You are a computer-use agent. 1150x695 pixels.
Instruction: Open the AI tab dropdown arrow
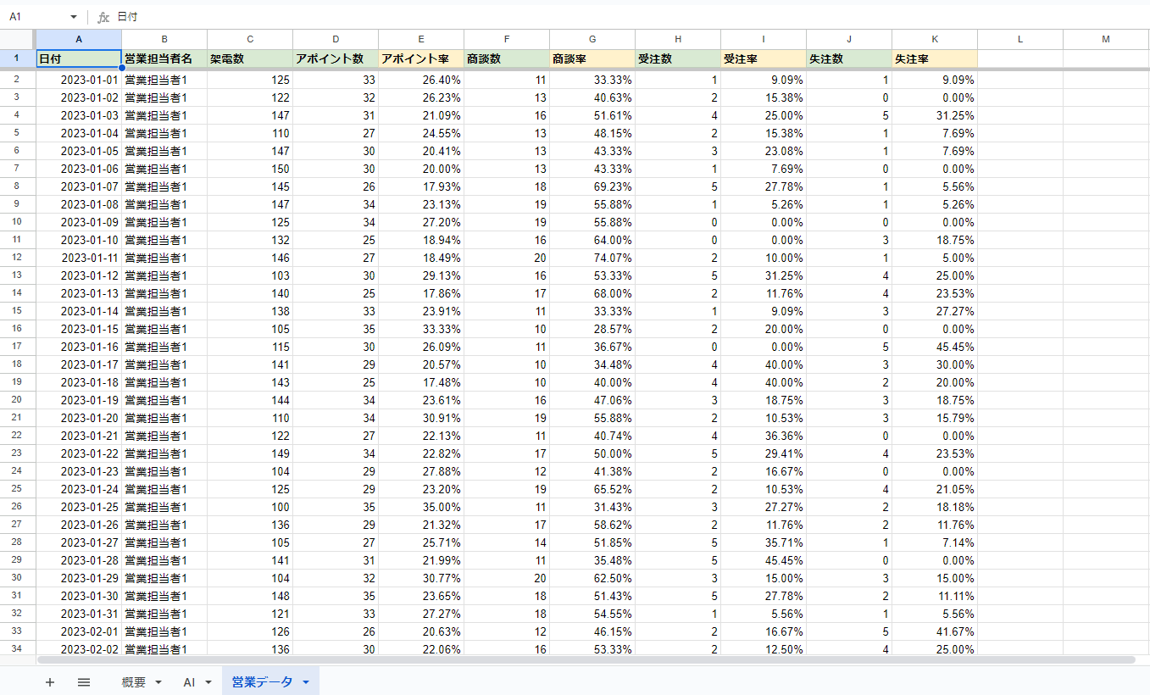208,682
